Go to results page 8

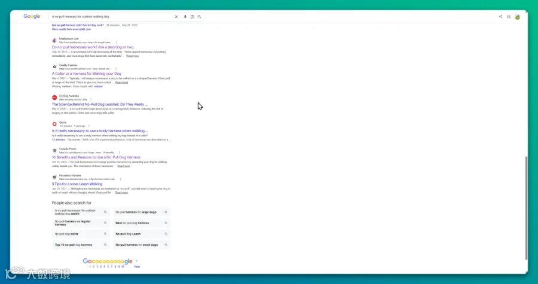115,267
